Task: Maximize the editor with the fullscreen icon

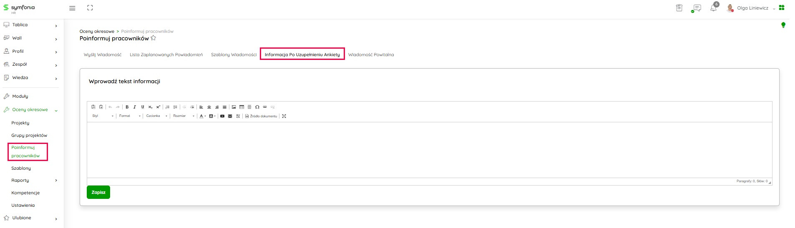Action: 284,116
